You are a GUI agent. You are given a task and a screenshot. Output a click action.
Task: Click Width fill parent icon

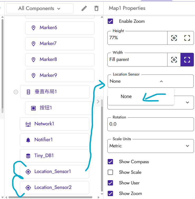187,60
